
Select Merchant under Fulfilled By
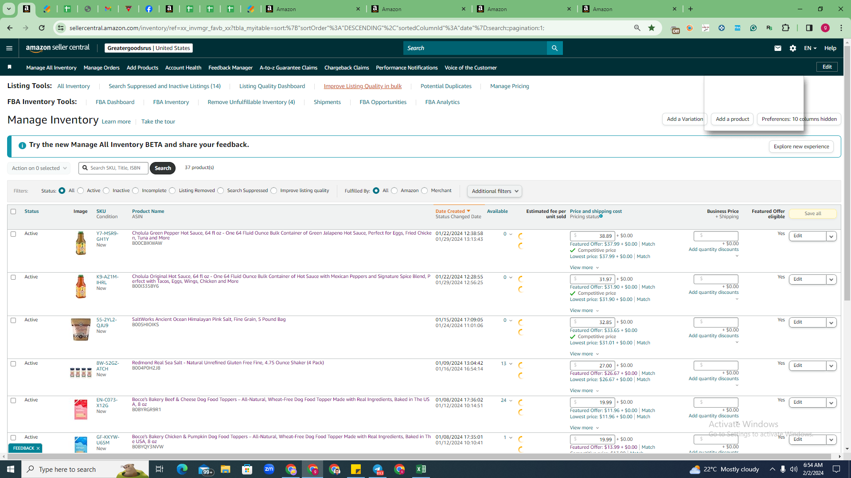point(425,191)
